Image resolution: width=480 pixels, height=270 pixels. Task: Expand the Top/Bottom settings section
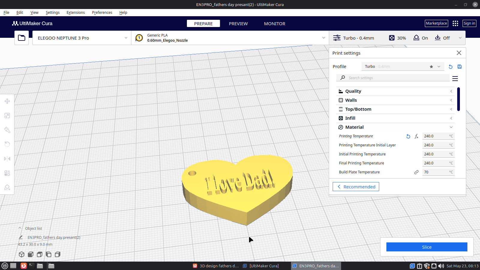(395, 109)
